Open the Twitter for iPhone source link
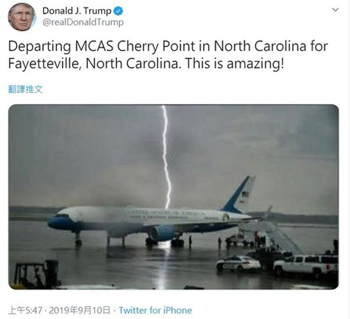This screenshot has width=350, height=319. (155, 310)
